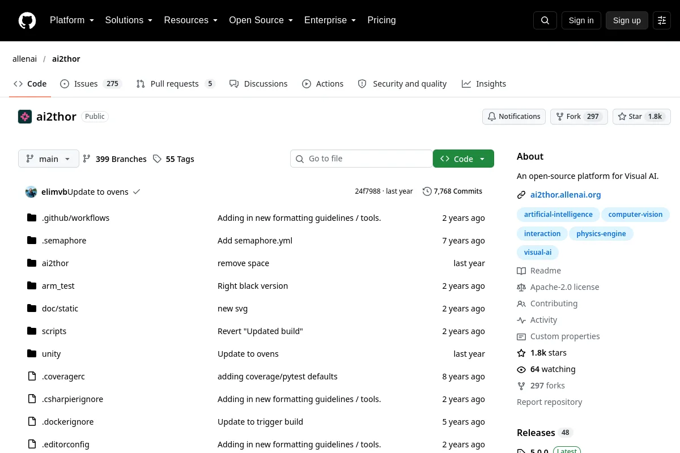Open the search magnifier button
Viewport: 680px width, 453px height.
click(x=545, y=20)
